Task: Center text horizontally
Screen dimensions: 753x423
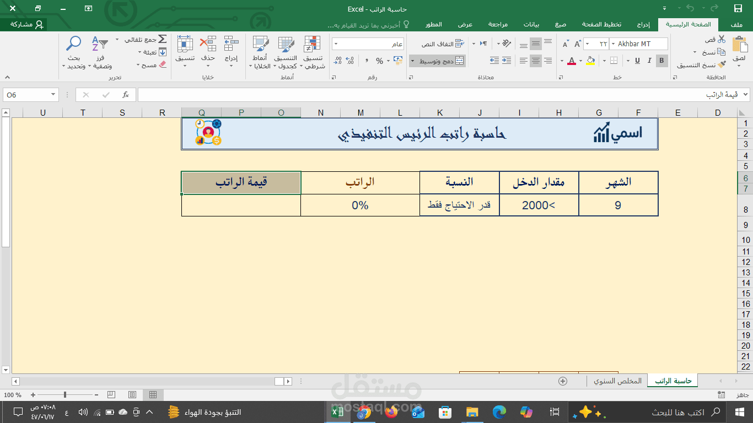Action: click(536, 61)
